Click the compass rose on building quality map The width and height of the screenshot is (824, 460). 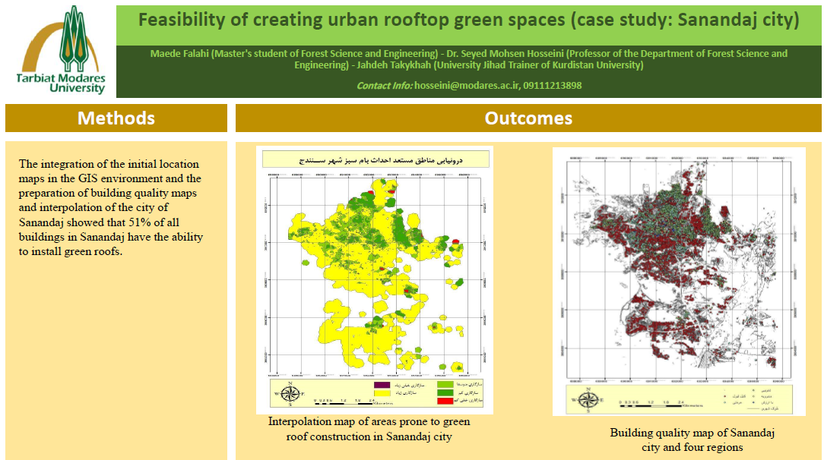(x=586, y=399)
